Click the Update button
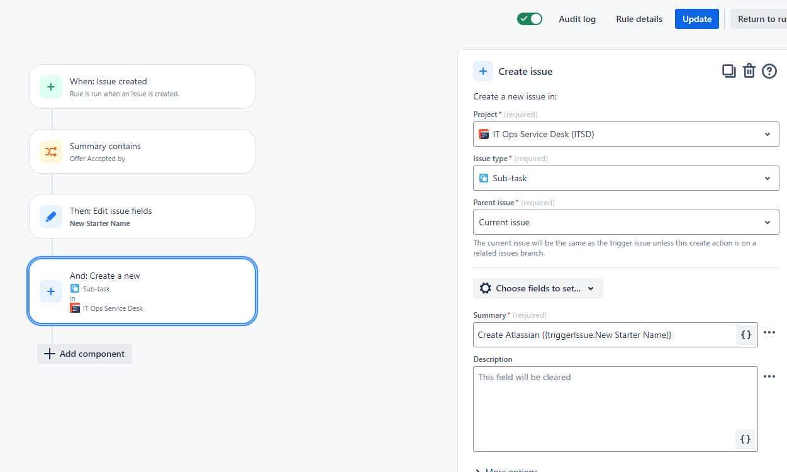Screen dimensions: 787x472 696,19
